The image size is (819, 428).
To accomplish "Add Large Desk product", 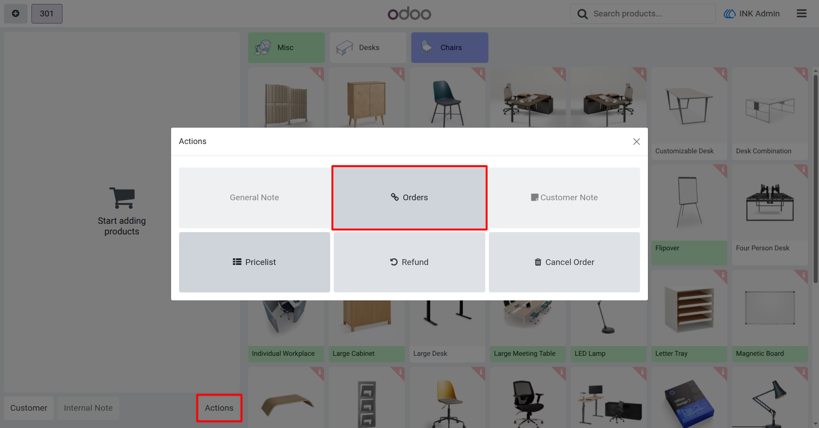I will (x=448, y=331).
